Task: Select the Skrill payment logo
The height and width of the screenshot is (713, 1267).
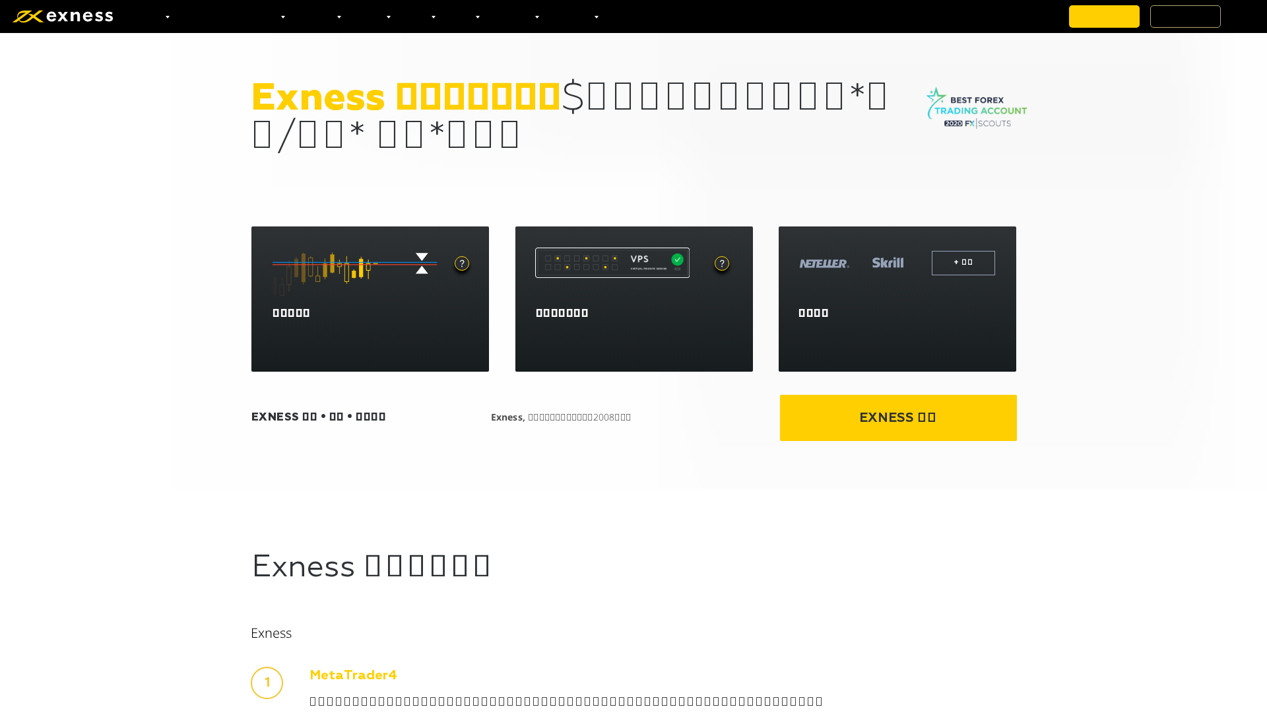Action: pyautogui.click(x=888, y=262)
